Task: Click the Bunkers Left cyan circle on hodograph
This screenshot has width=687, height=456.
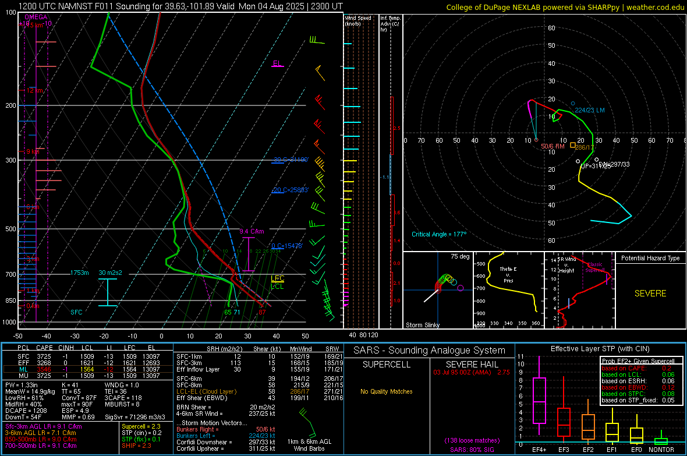Action: tap(573, 104)
